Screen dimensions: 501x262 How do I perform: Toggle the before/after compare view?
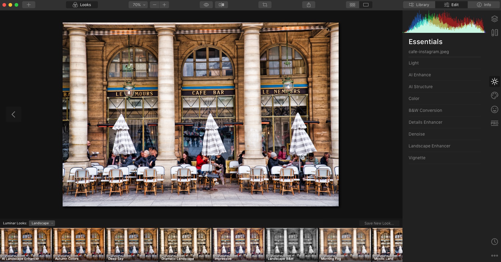[x=222, y=5]
